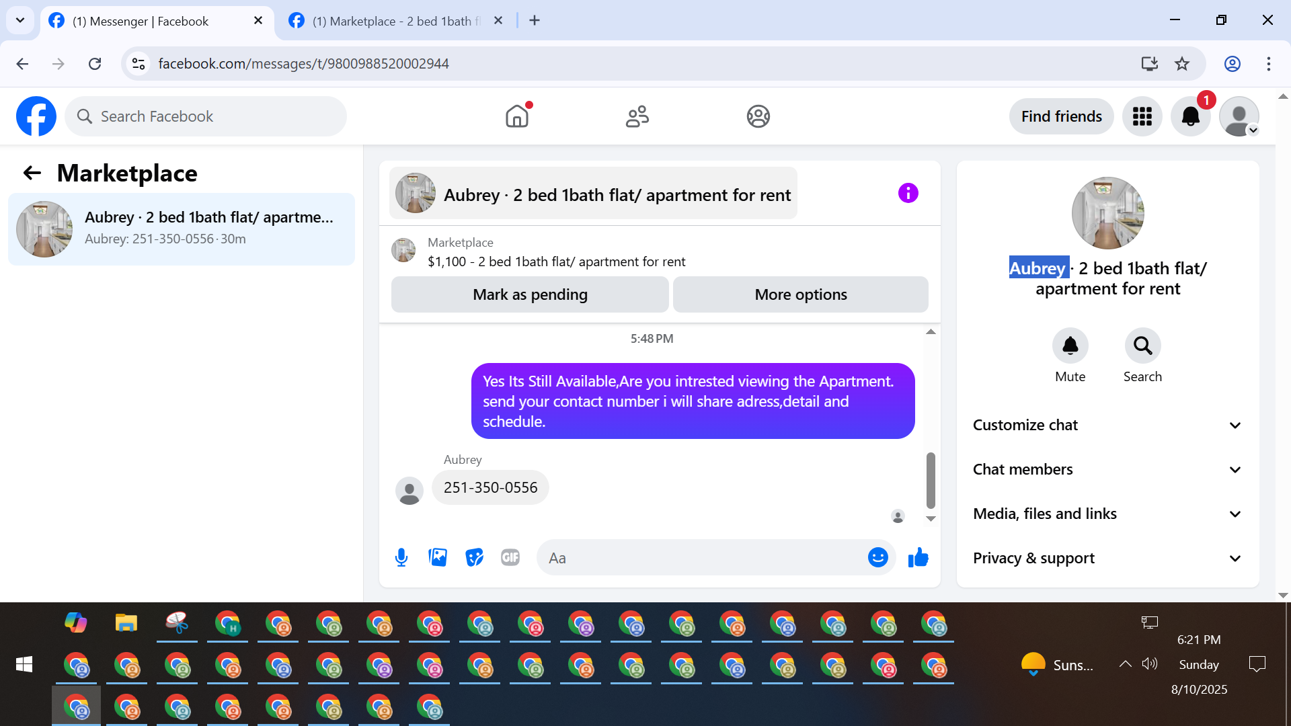This screenshot has height=726, width=1291.
Task: Expand Media, files and links
Action: coord(1107,514)
